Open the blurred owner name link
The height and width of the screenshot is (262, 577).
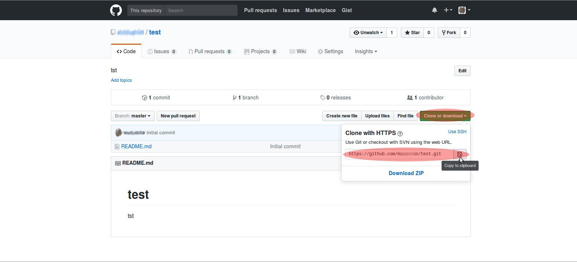coord(130,32)
